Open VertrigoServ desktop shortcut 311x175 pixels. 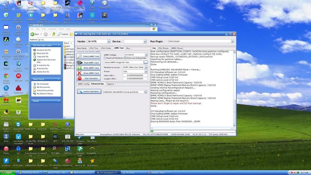point(92,162)
